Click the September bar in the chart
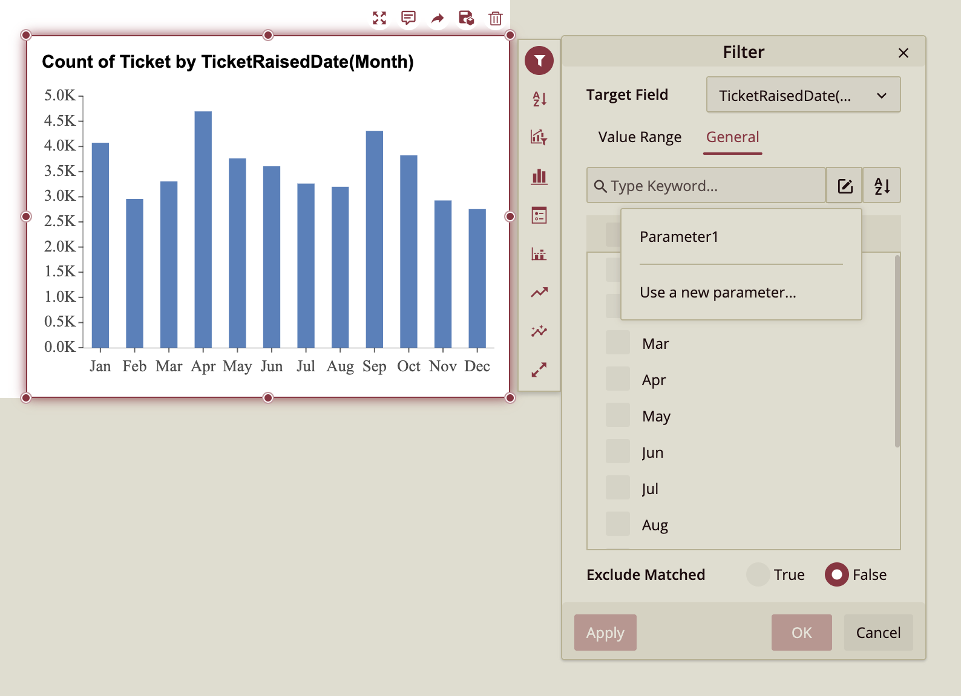This screenshot has width=961, height=696. 375,239
